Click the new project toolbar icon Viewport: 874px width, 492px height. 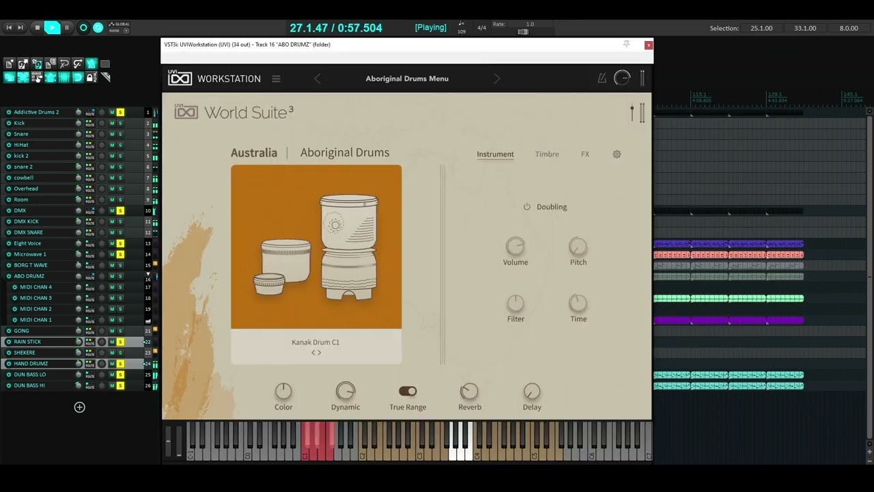10,64
